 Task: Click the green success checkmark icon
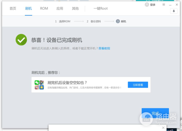(21, 40)
